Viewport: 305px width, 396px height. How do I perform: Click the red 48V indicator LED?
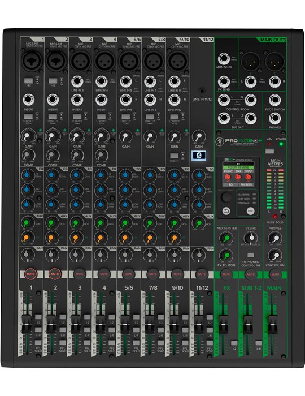pyautogui.click(x=269, y=144)
